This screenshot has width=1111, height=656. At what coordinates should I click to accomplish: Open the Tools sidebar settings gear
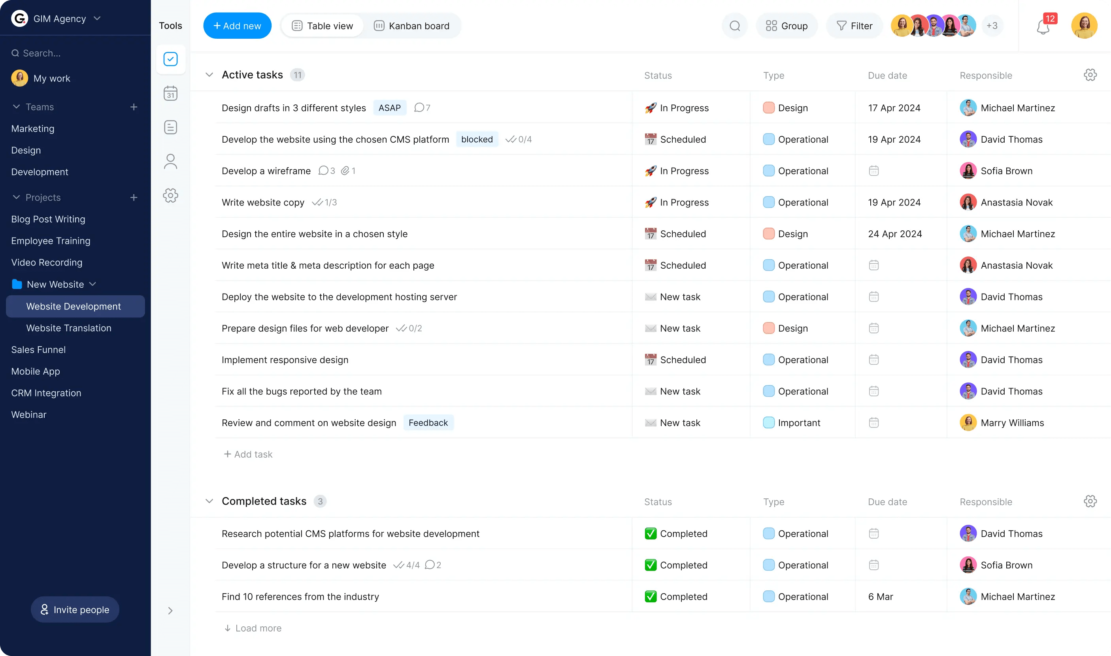pyautogui.click(x=170, y=195)
